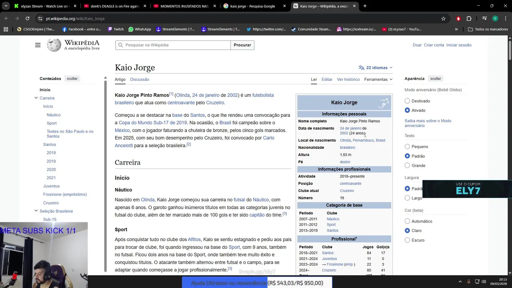Select the Escuro color option

pos(407,240)
